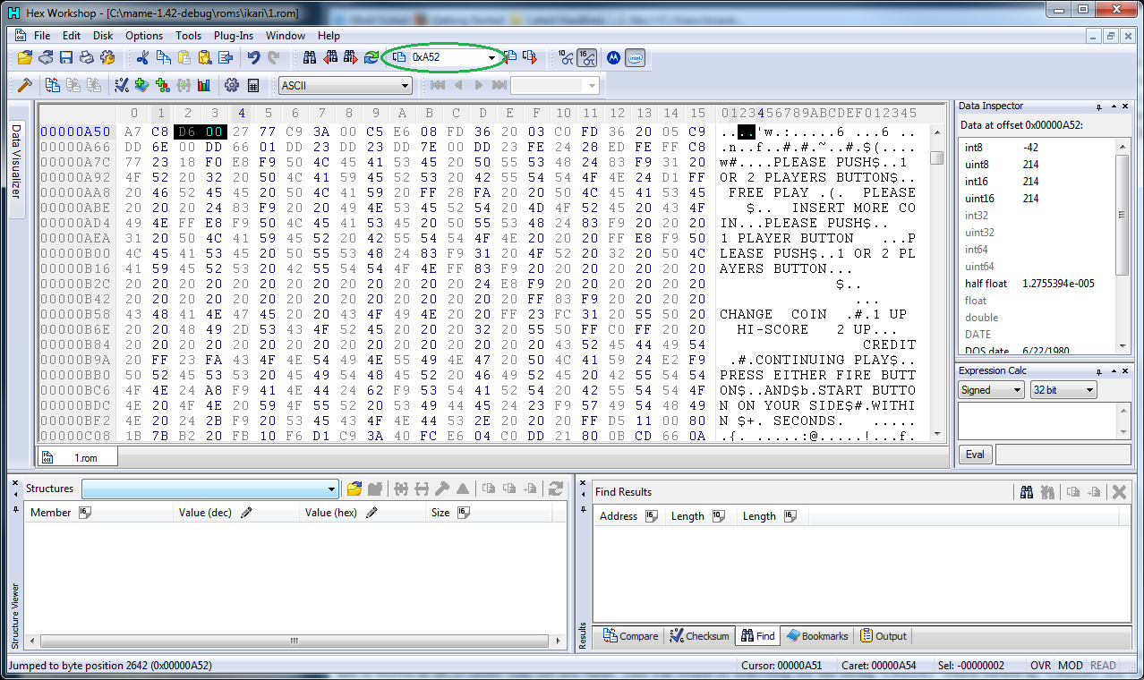Click the offset 00000A50 row label
Screen dimensions: 1144x680
[x=75, y=132]
